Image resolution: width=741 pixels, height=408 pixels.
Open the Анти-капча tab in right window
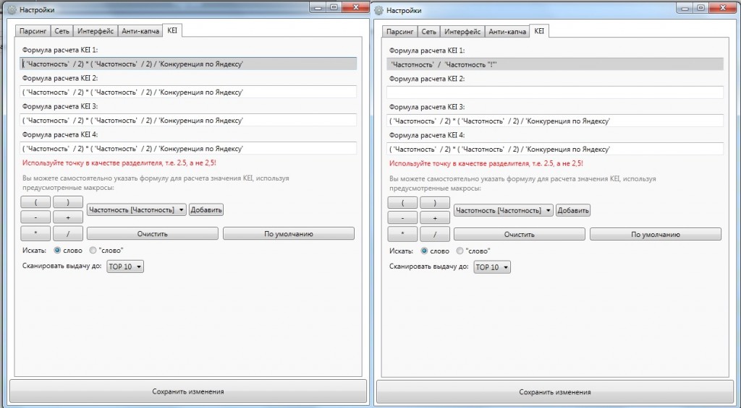(x=507, y=32)
